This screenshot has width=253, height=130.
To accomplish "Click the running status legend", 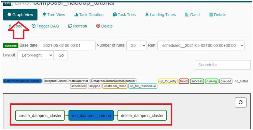I will [x=212, y=81].
